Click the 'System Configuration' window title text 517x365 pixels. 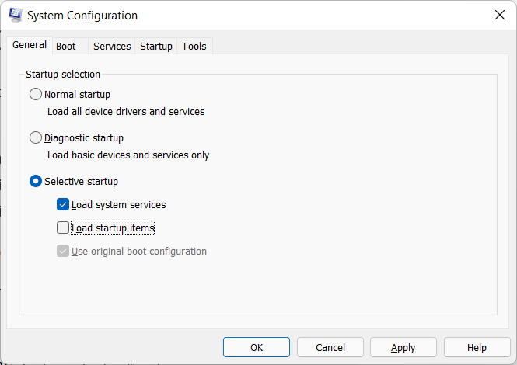pyautogui.click(x=82, y=16)
